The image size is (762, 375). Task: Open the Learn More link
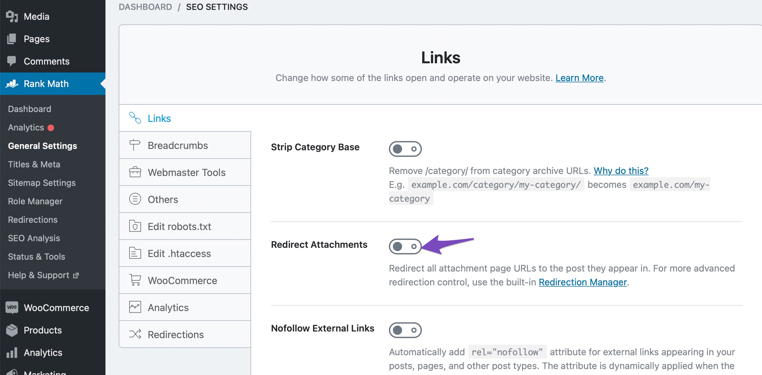pyautogui.click(x=579, y=78)
